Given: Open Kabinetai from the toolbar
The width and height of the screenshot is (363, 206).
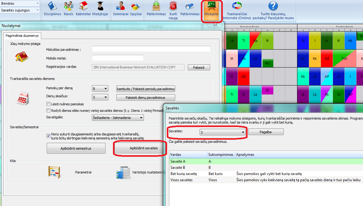Looking at the screenshot, I should 83,7.
